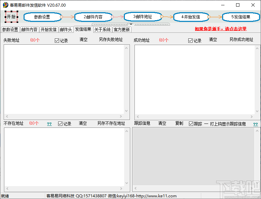Click the 不存在地址 list scroll left arrow
This screenshot has height=199, width=261.
click(7, 188)
